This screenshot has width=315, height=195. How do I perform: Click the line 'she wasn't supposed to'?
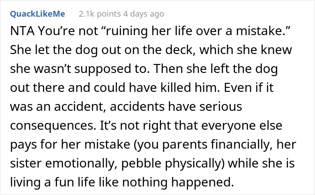(80, 69)
